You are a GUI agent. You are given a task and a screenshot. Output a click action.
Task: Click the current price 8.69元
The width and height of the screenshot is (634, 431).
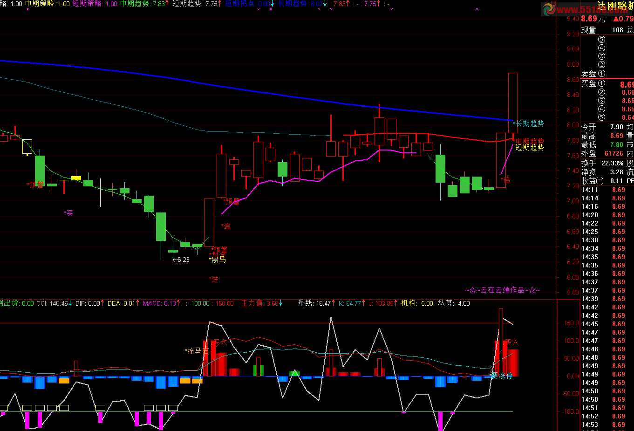pos(593,19)
